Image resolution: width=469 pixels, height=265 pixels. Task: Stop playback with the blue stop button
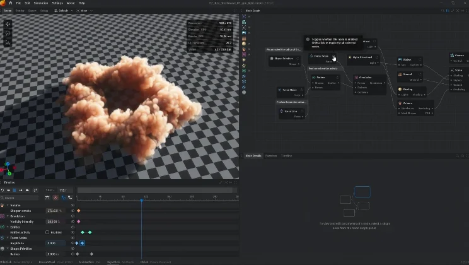coord(14,191)
